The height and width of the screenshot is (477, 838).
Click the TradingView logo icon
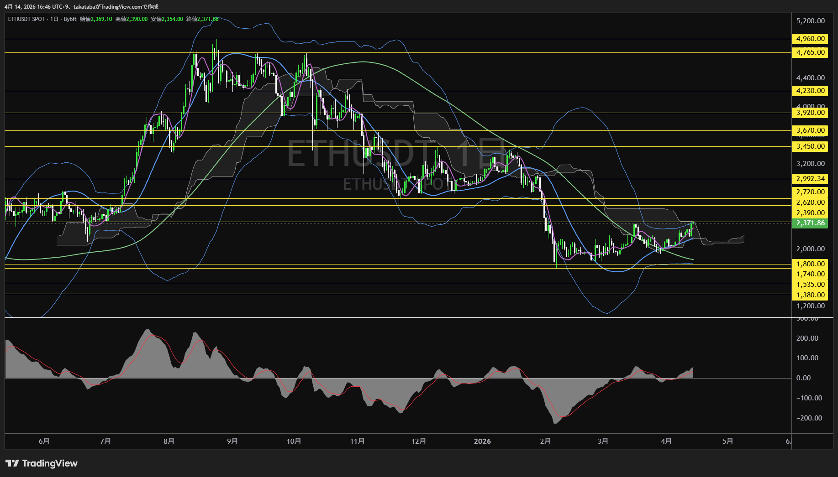click(12, 463)
